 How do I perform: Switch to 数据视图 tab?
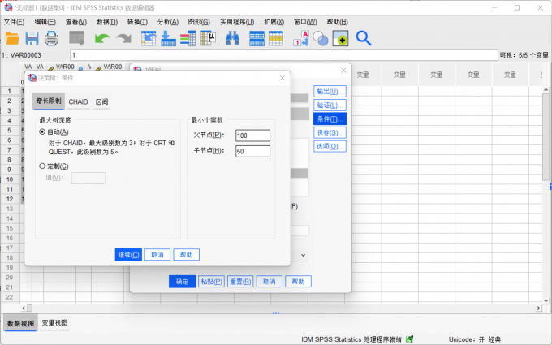pyautogui.click(x=20, y=323)
